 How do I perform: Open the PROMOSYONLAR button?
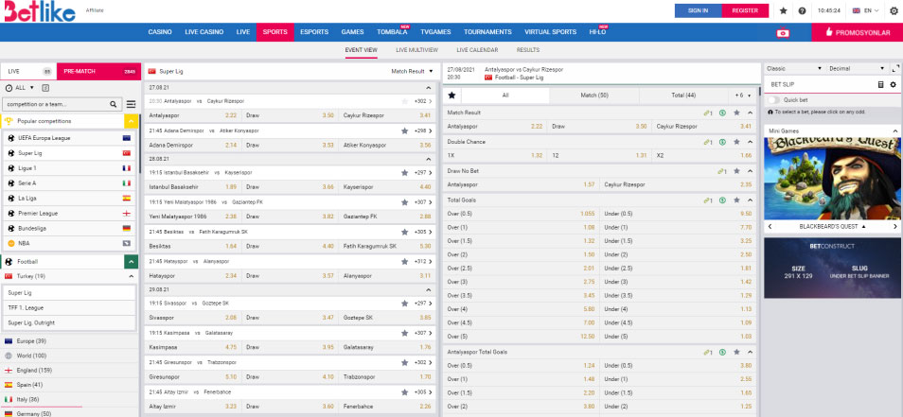[857, 32]
